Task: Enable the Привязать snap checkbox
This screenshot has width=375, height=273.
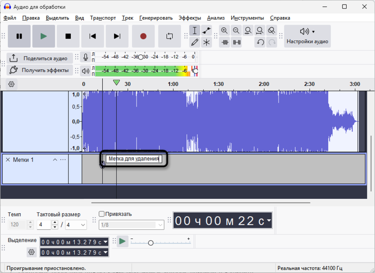Action: tap(101, 214)
